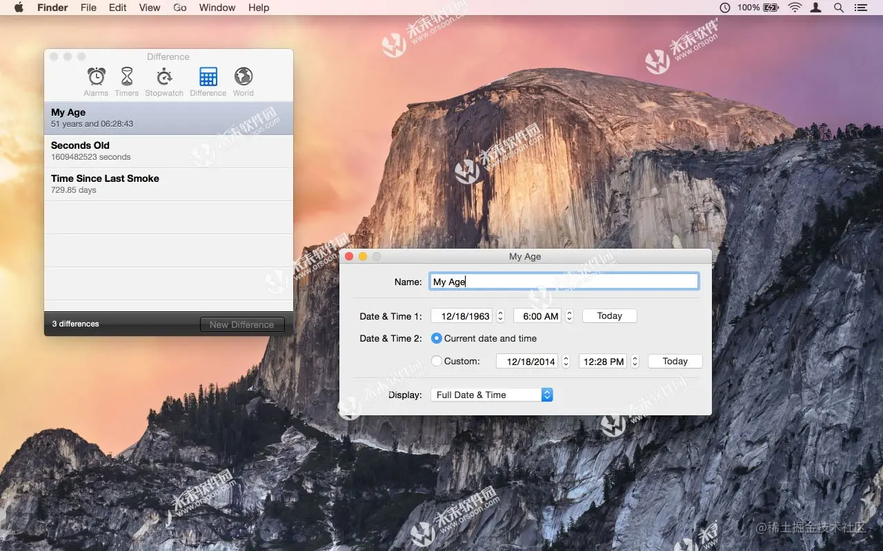Open the Notification Center icon
Screen dimensions: 883x551
(x=860, y=8)
